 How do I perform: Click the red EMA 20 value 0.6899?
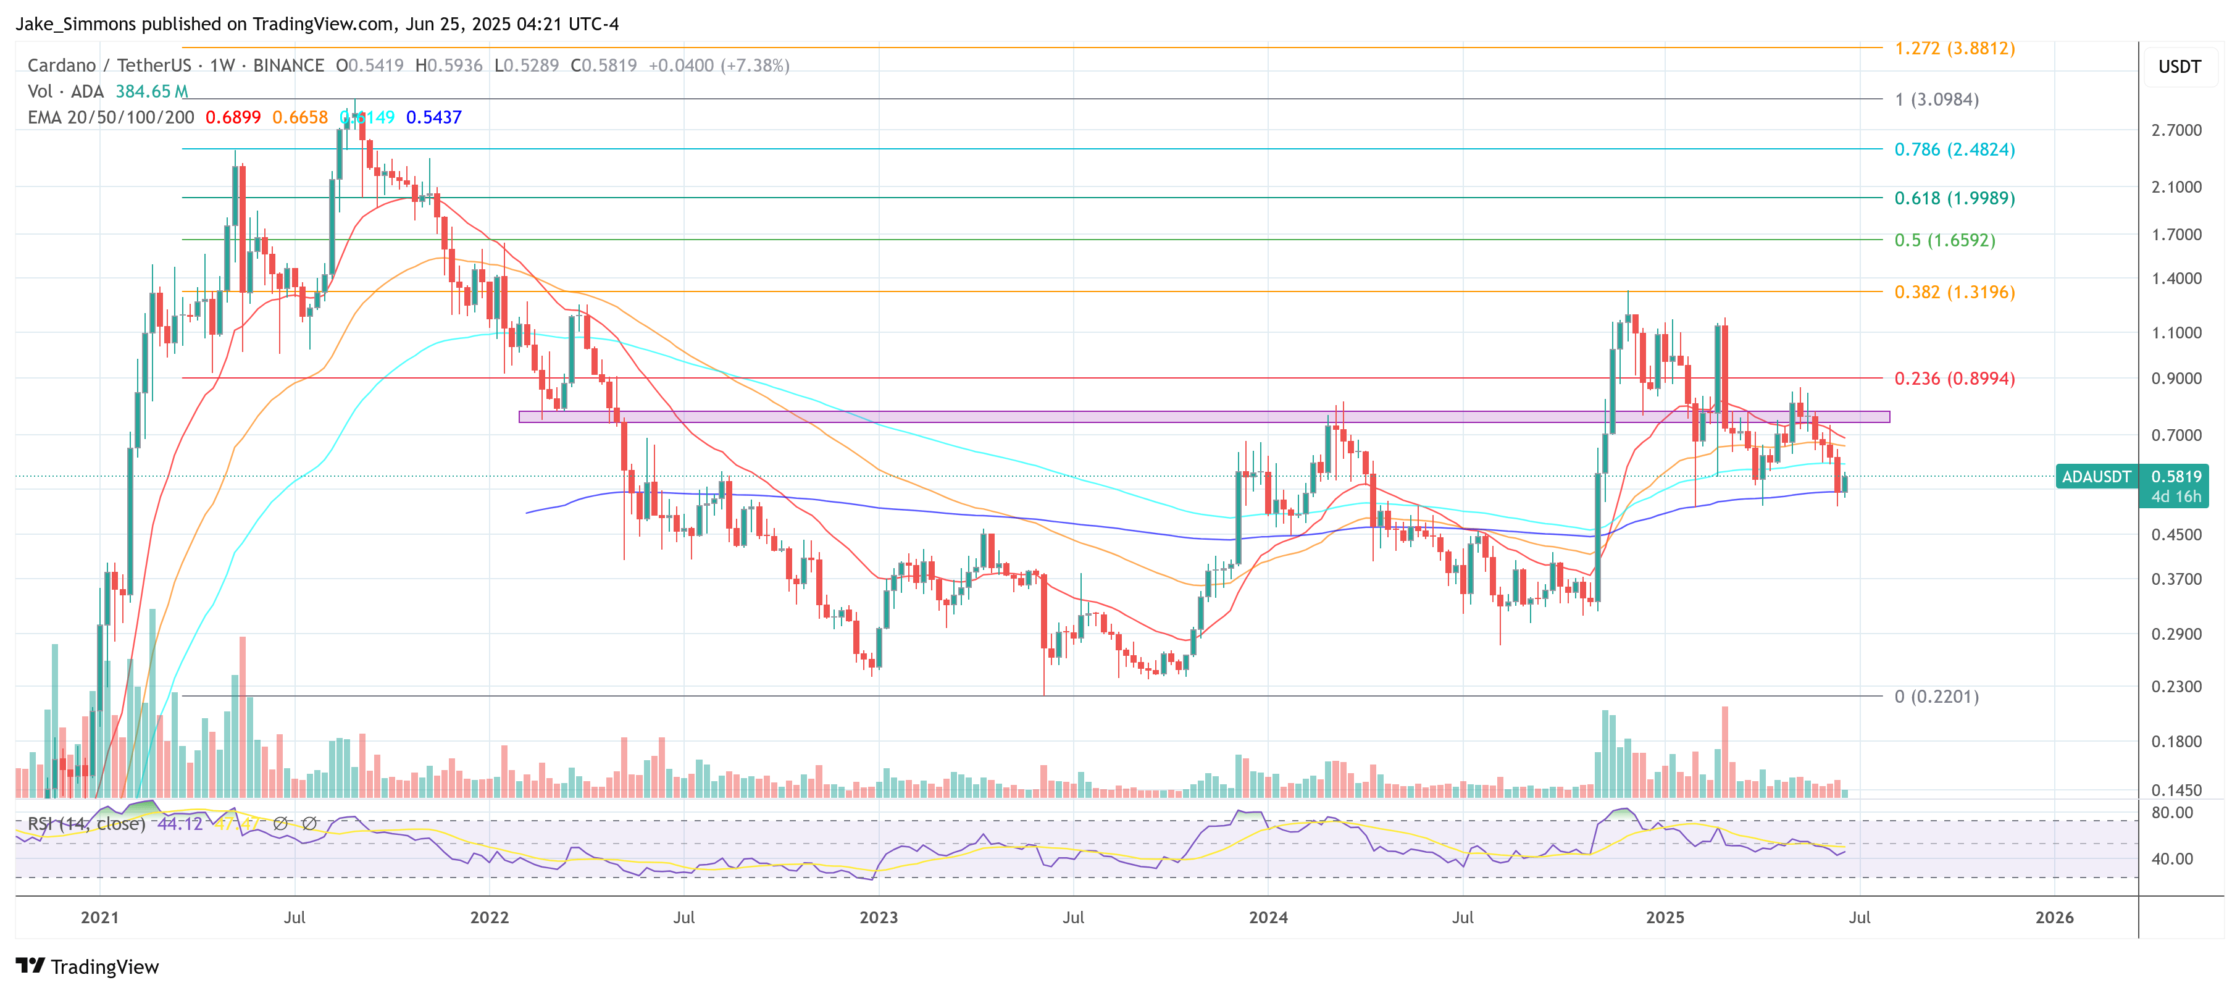[232, 117]
